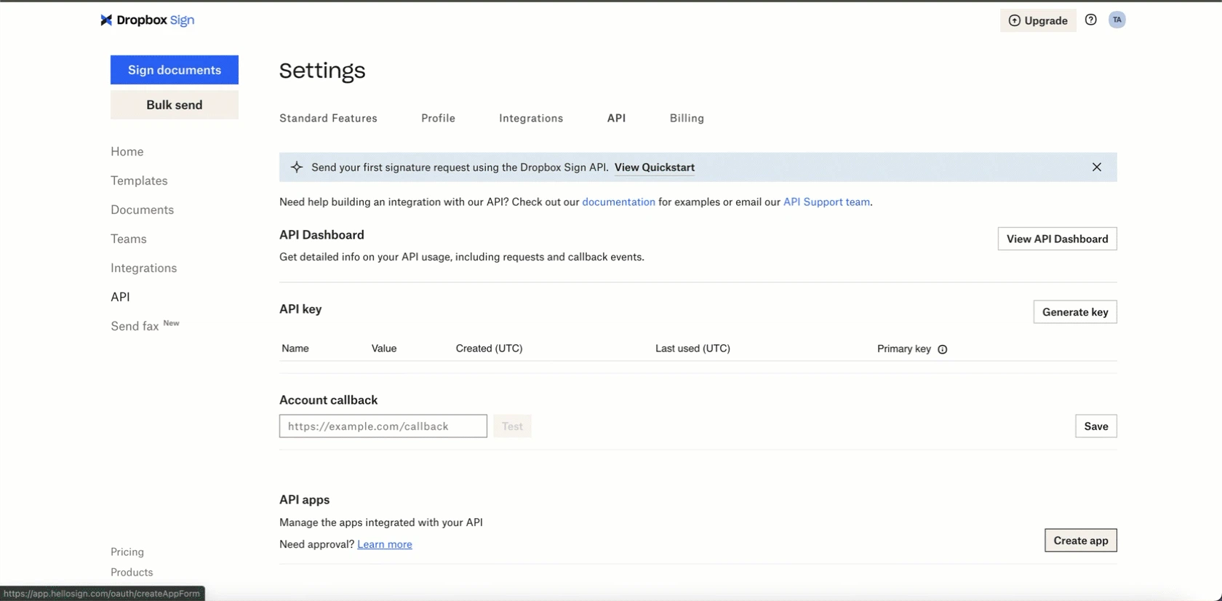Open the TA account avatar menu
Screen dimensions: 1222x601
1117,20
